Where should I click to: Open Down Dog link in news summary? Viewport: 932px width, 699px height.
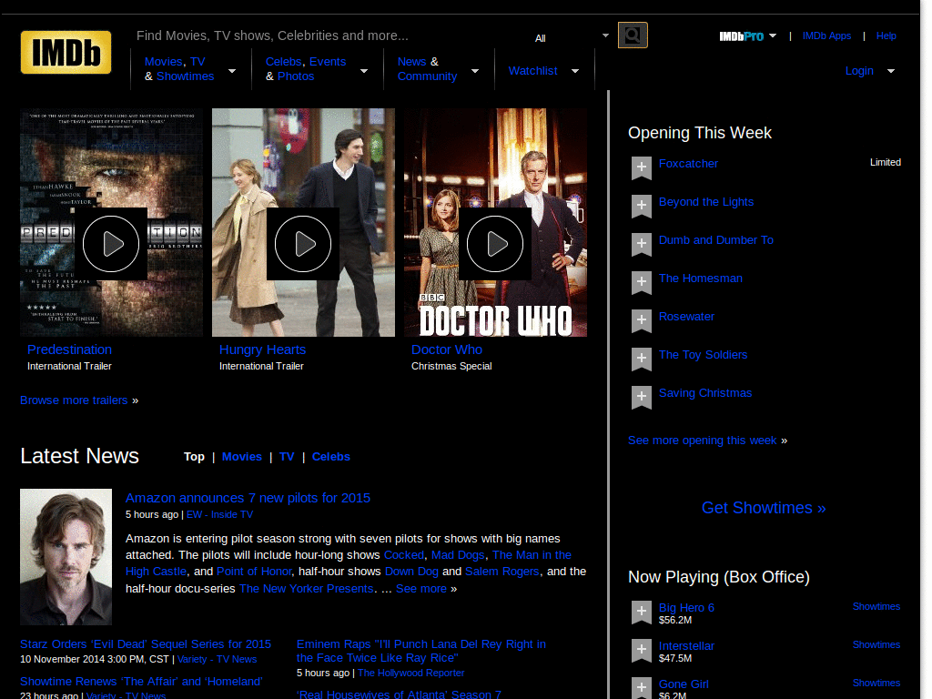tap(411, 572)
